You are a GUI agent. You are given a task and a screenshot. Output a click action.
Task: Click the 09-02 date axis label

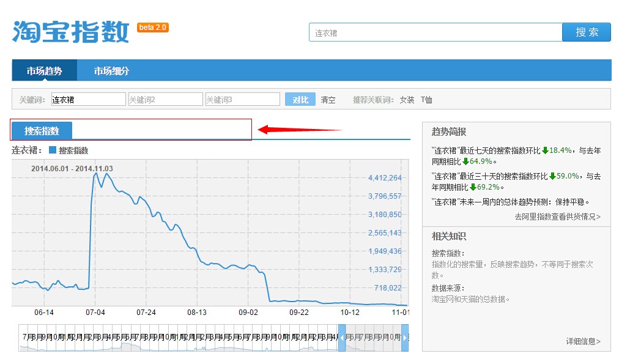(x=248, y=313)
